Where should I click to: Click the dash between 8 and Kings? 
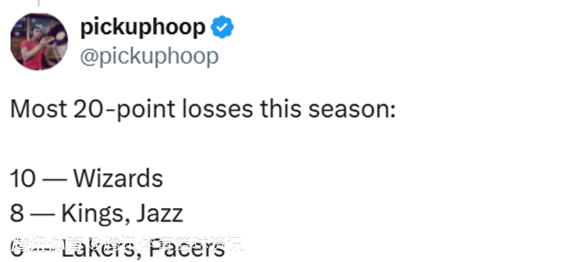(x=42, y=214)
